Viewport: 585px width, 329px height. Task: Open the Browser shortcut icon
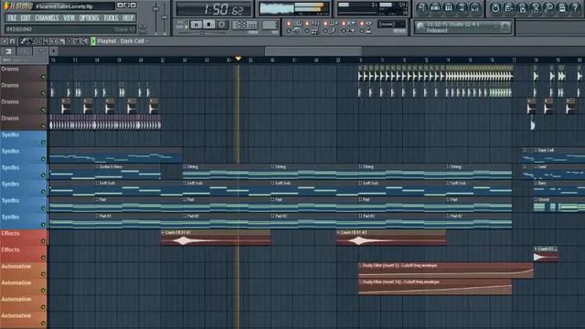click(x=462, y=8)
